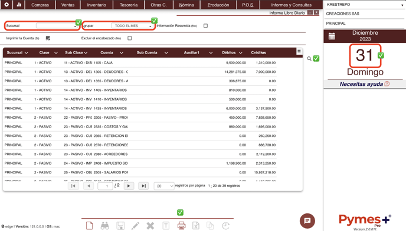Click the copy documents icon
The height and width of the screenshot is (231, 406).
[x=210, y=226]
